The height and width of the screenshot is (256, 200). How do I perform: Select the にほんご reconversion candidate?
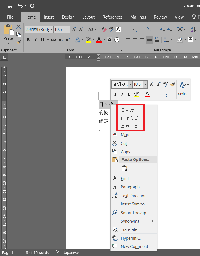click(129, 118)
